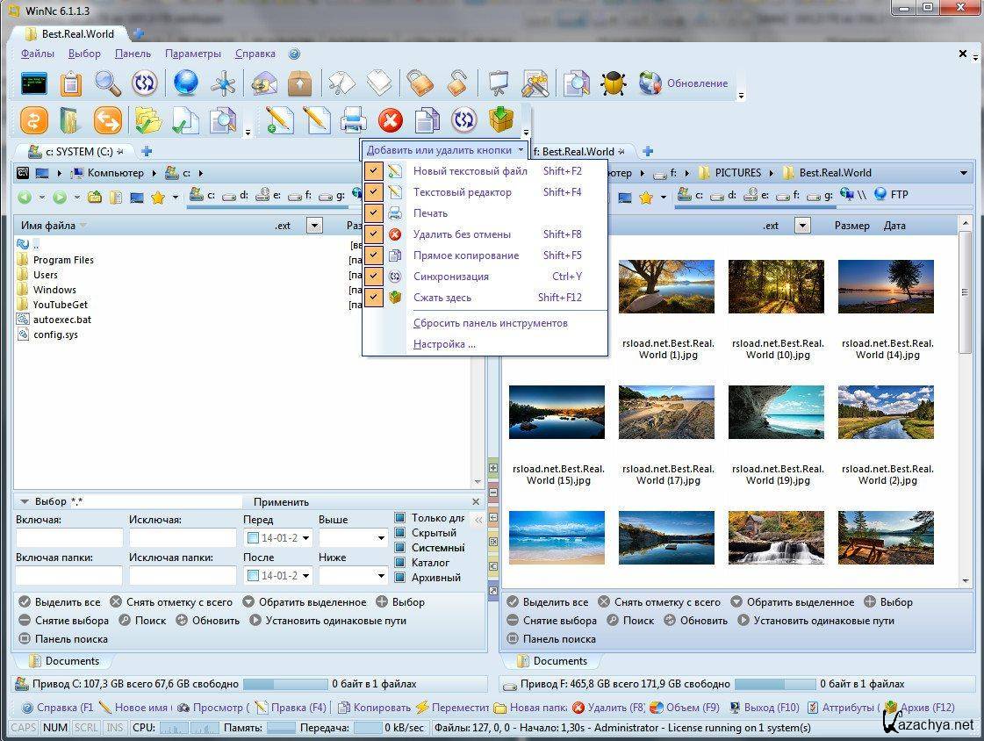Click the ladybug icon in top toolbar
The image size is (984, 741).
click(x=614, y=83)
